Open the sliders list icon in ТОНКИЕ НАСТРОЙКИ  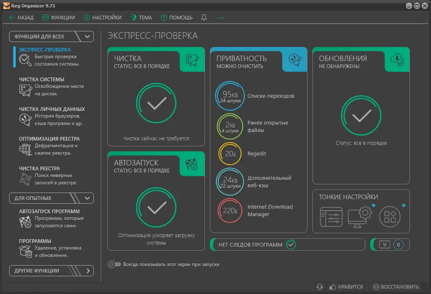click(331, 217)
